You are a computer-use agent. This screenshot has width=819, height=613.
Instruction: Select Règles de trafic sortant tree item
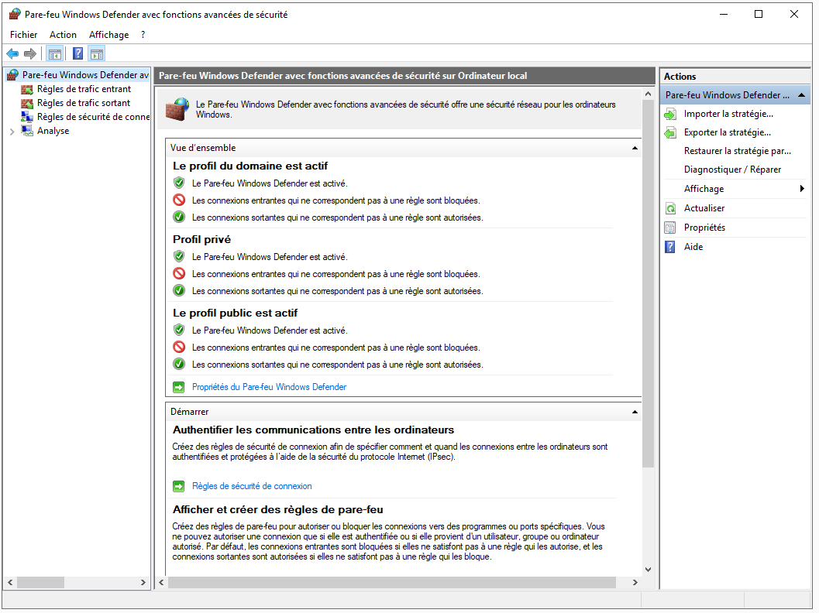pyautogui.click(x=84, y=103)
